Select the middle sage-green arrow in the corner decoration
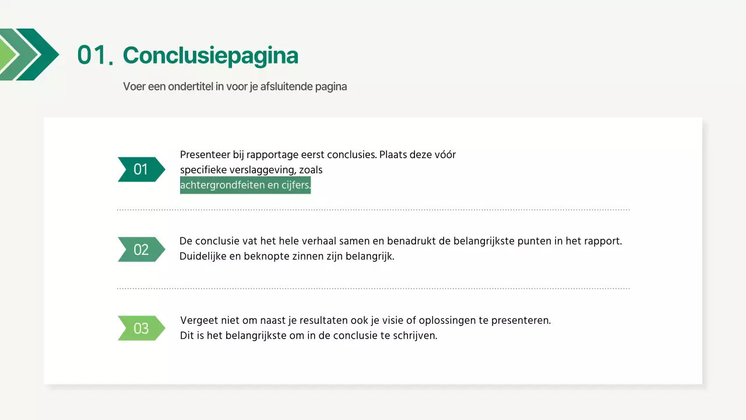The width and height of the screenshot is (746, 420). pos(24,55)
